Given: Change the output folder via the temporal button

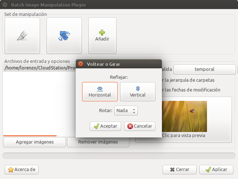Looking at the screenshot, I should 204,69.
